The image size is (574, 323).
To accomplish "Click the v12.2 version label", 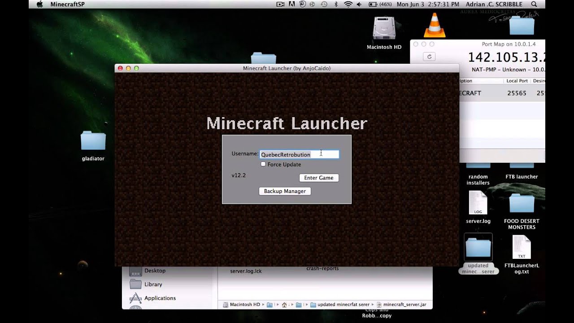I will click(x=239, y=175).
